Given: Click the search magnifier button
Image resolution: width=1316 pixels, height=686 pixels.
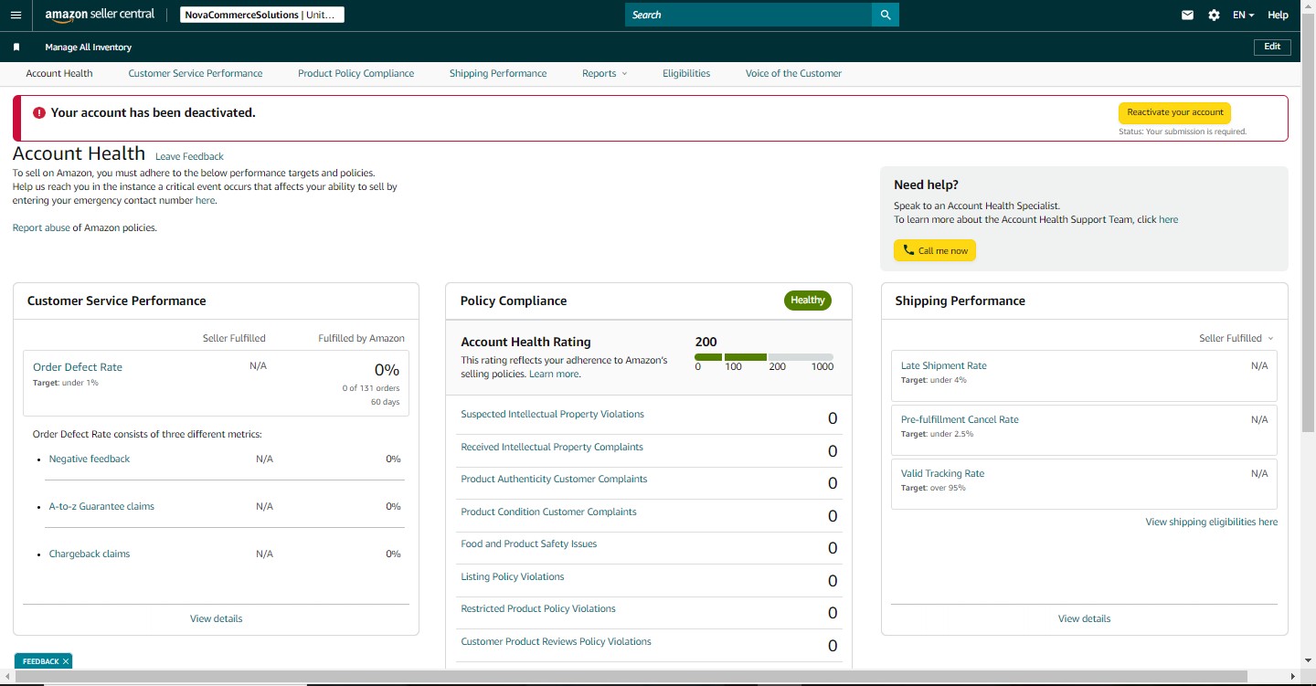Looking at the screenshot, I should pos(886,15).
